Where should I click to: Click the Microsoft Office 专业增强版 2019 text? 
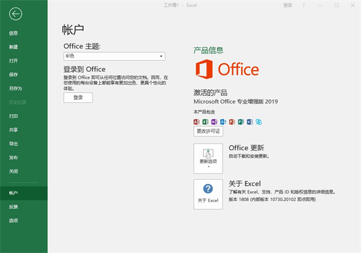(235, 102)
